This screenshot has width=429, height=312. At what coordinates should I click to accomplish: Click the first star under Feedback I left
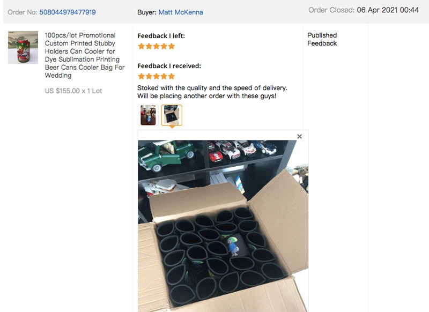pyautogui.click(x=141, y=46)
